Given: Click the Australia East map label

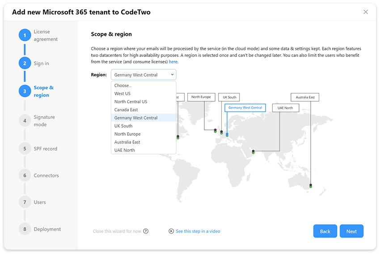Looking at the screenshot, I should pyautogui.click(x=305, y=97).
